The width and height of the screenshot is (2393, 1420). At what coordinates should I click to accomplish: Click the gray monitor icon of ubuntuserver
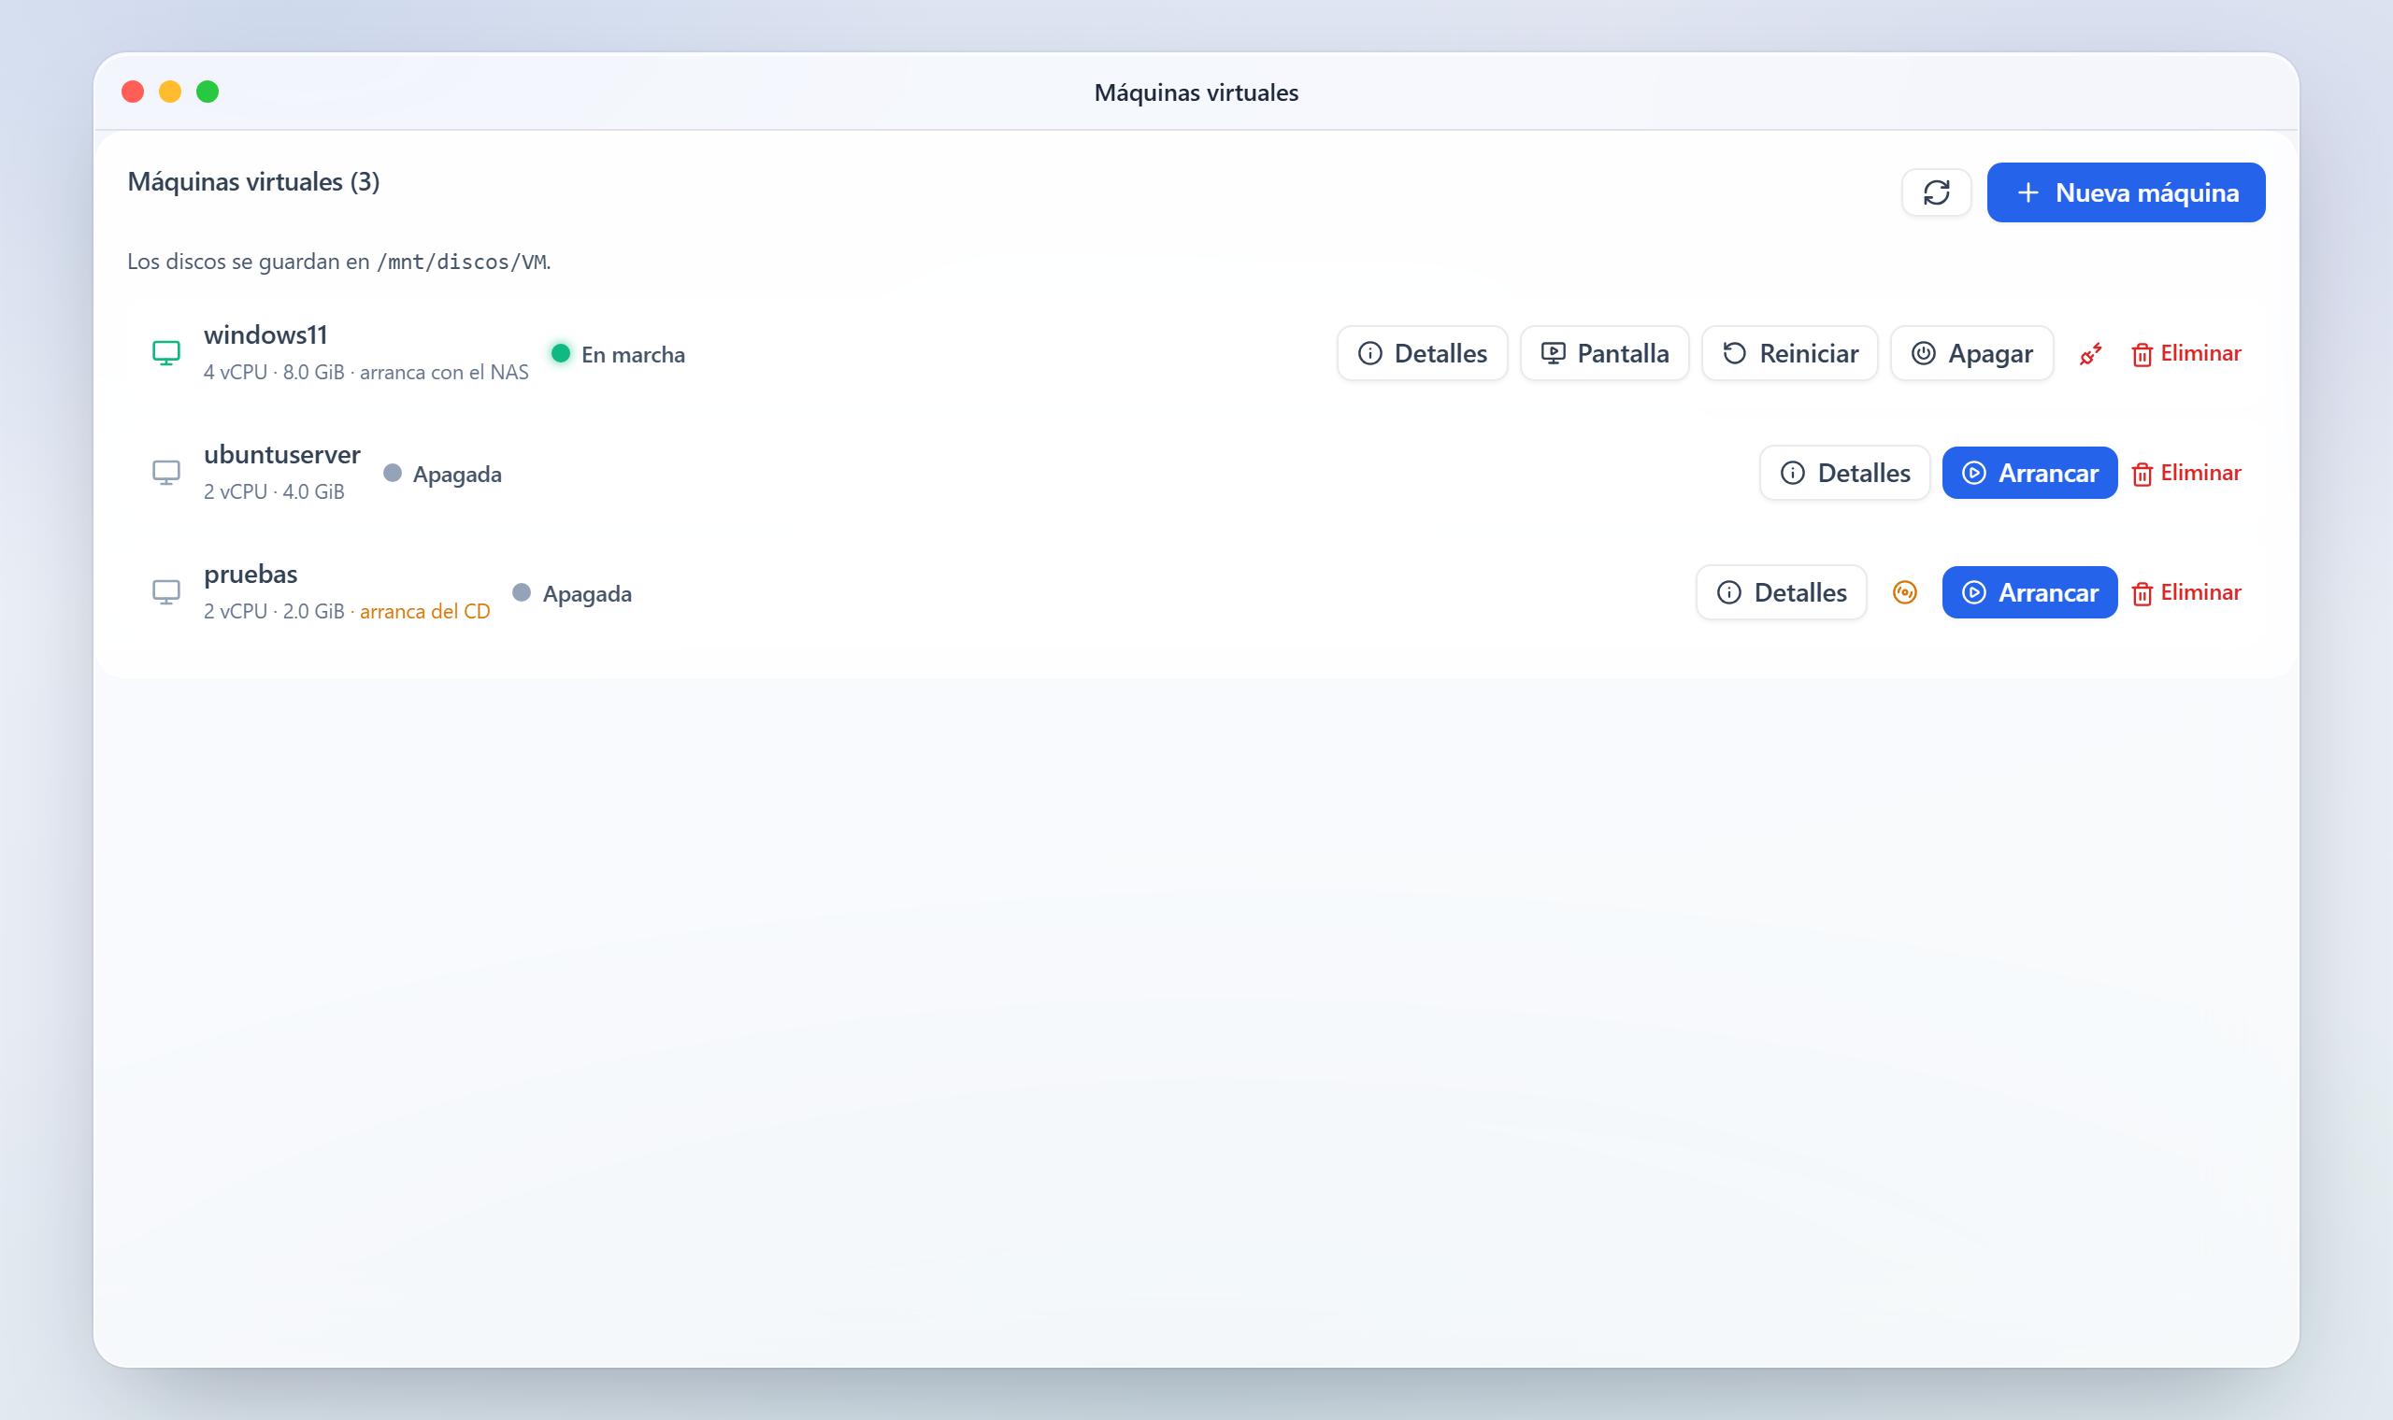pyautogui.click(x=166, y=473)
